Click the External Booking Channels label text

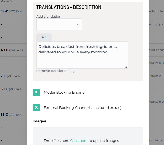tap(82, 108)
